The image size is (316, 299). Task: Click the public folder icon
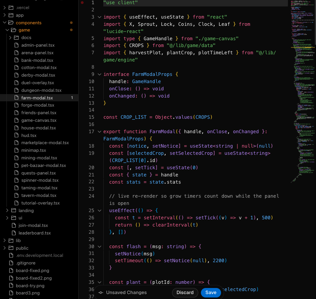pos(11,248)
